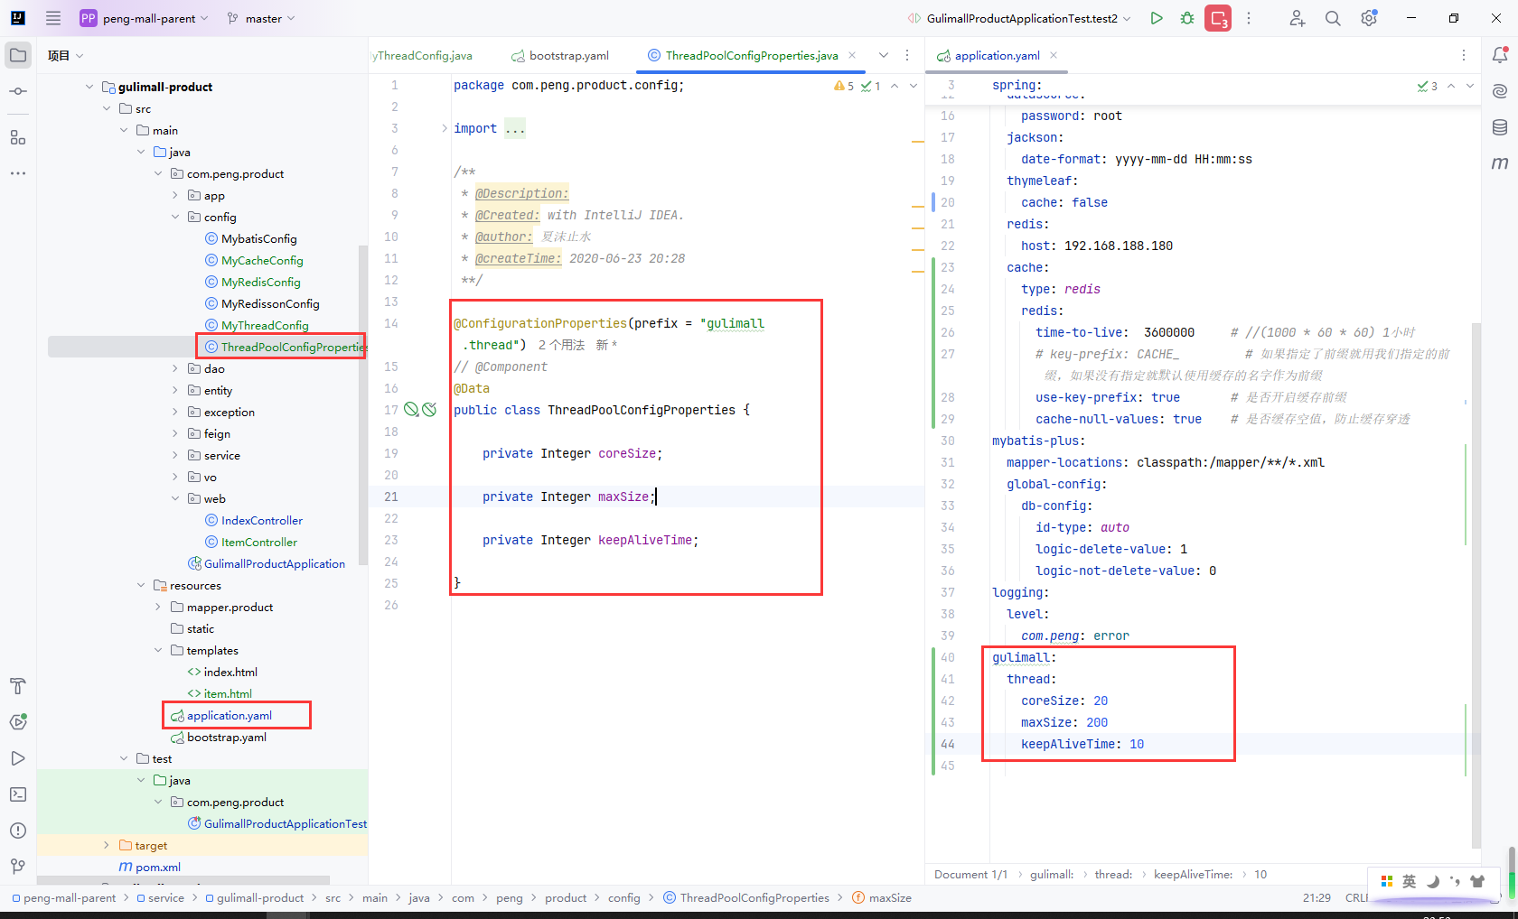Run GulimallProductApplicationTest.test2 with play button
1518x919 pixels.
pos(1157,18)
